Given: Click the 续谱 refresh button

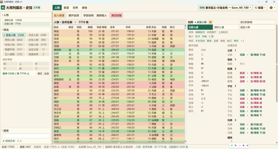Looking at the screenshot, I should click(x=260, y=8).
